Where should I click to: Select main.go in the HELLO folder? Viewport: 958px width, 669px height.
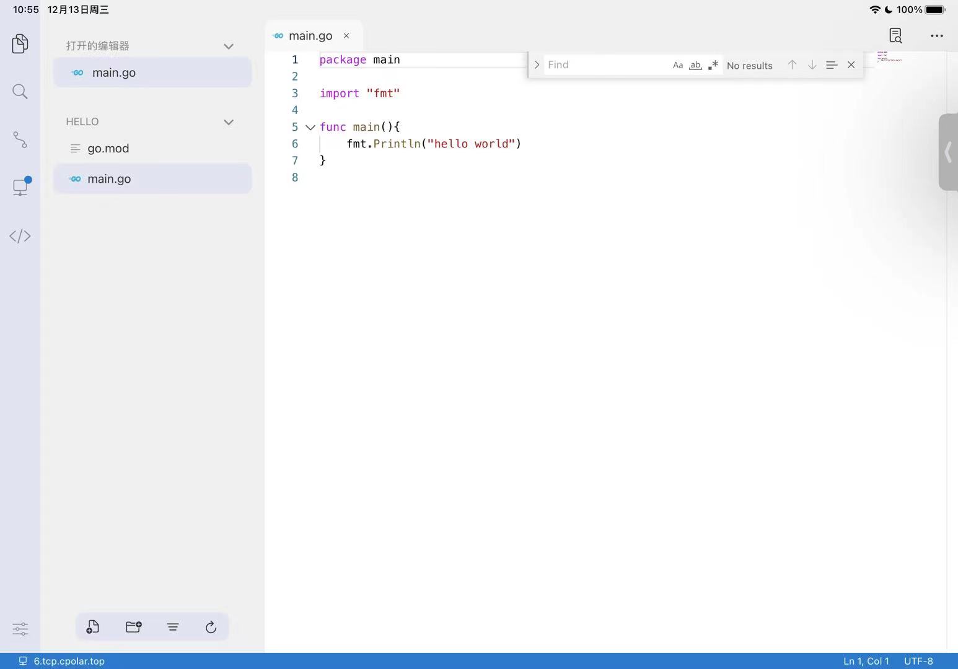point(152,179)
